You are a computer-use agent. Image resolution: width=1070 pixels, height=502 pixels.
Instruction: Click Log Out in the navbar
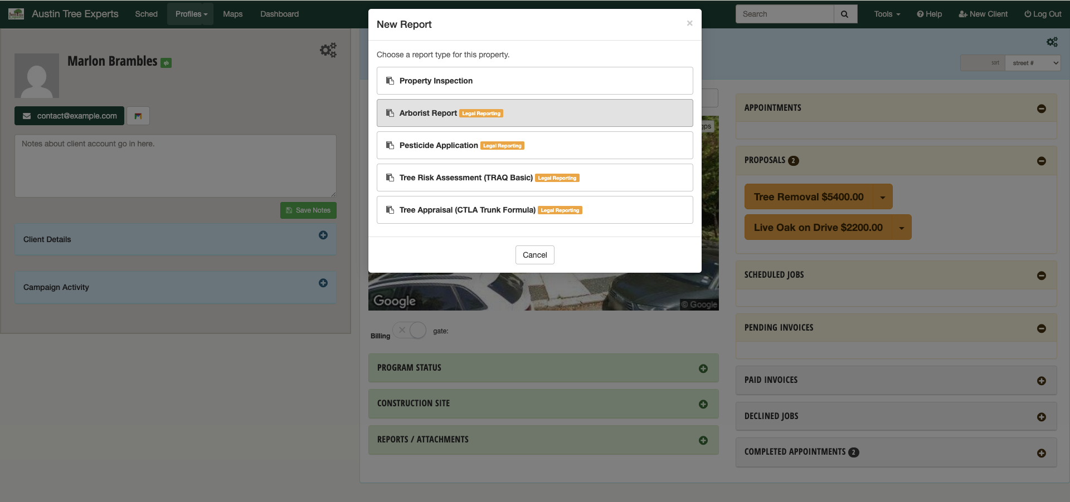coord(1043,14)
